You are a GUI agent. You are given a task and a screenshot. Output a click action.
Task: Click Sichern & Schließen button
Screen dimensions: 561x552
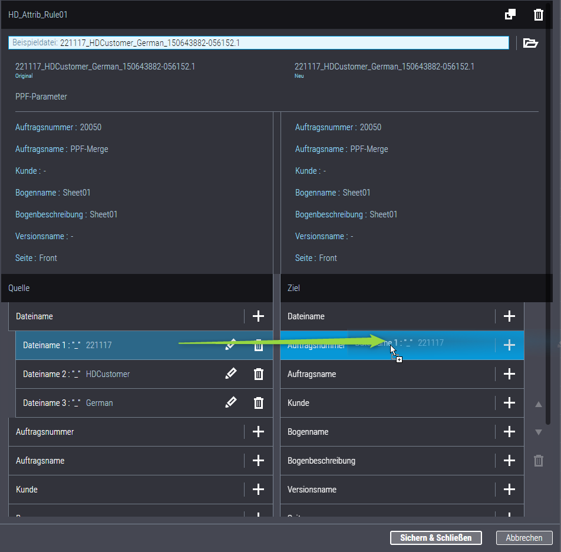[x=435, y=538]
